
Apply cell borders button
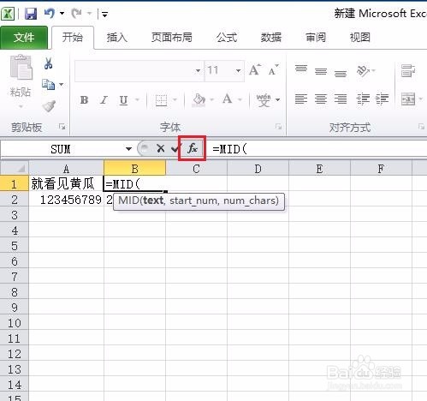pos(161,100)
